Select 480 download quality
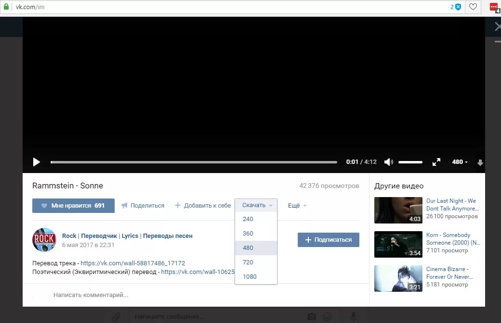The width and height of the screenshot is (501, 323). pyautogui.click(x=256, y=248)
